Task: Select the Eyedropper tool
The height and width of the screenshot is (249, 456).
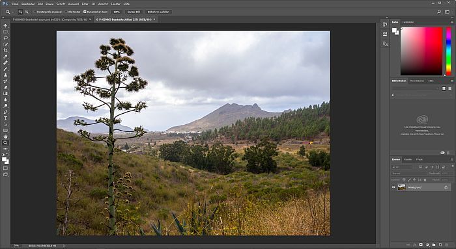Action: [5, 57]
